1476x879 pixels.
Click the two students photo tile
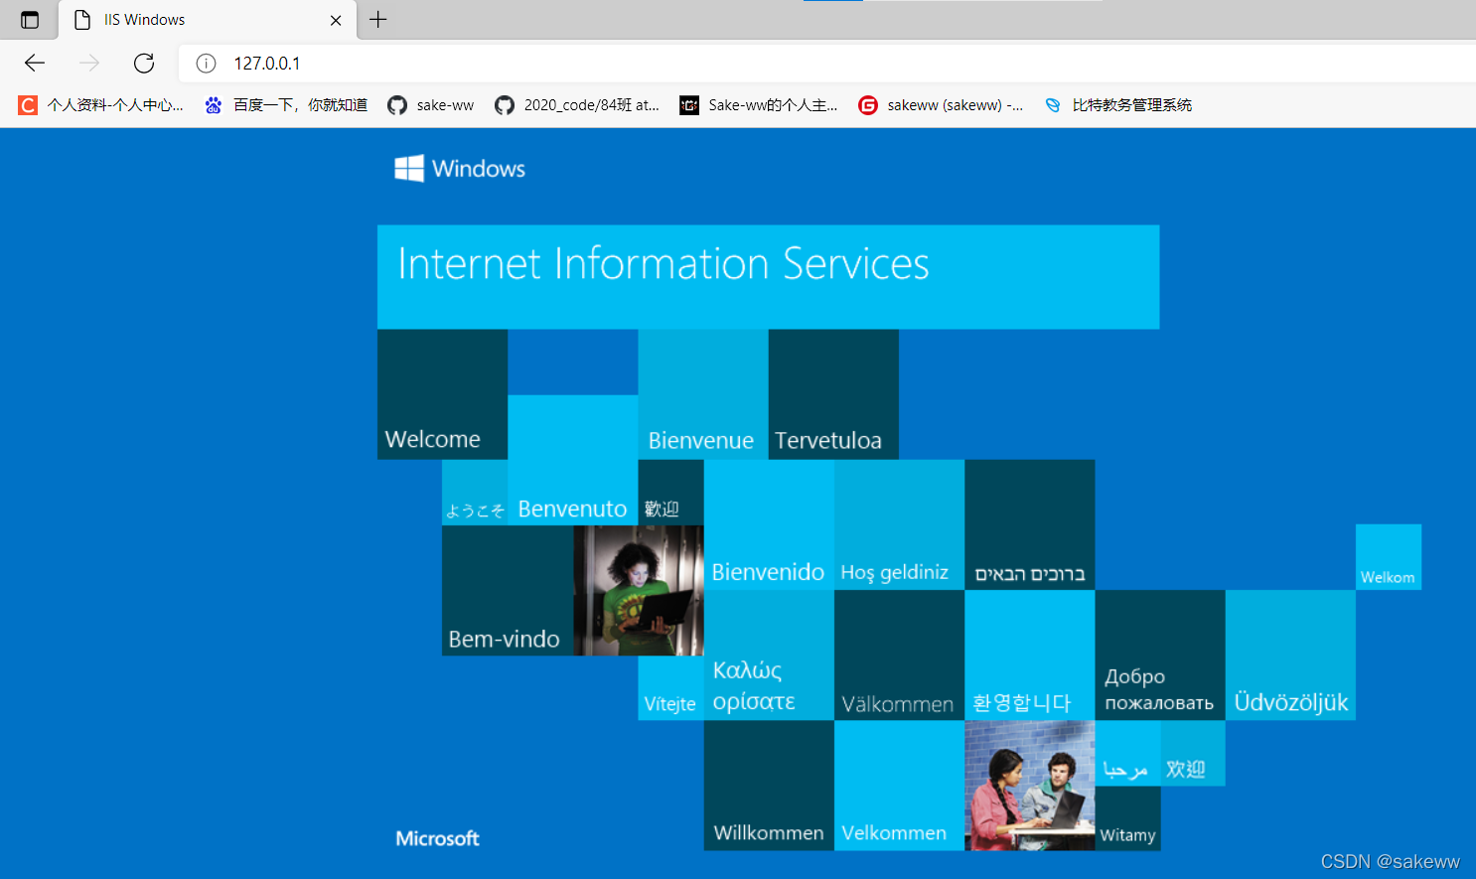1030,786
